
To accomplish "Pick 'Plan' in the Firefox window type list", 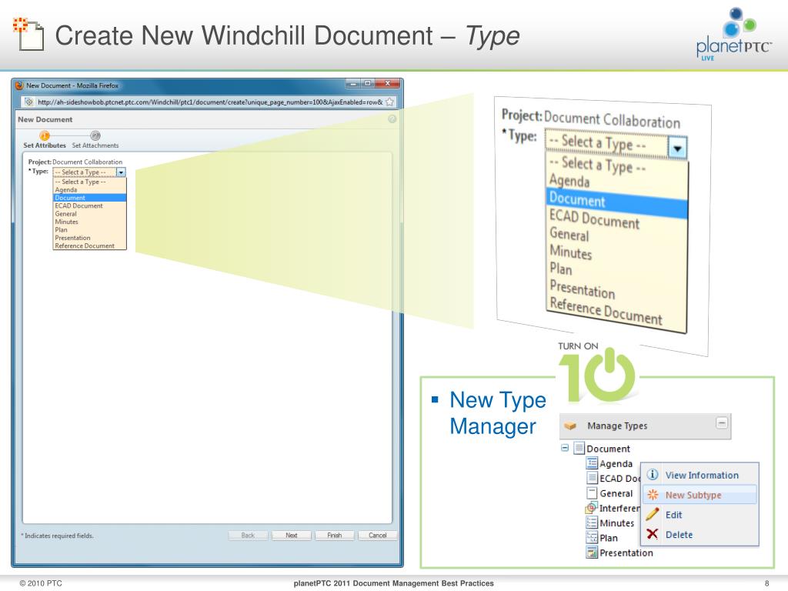I will point(89,229).
